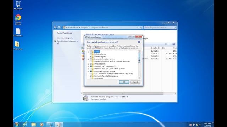Check Microsoft Message Queue (MSMQ) Server checkbox

click(91, 69)
